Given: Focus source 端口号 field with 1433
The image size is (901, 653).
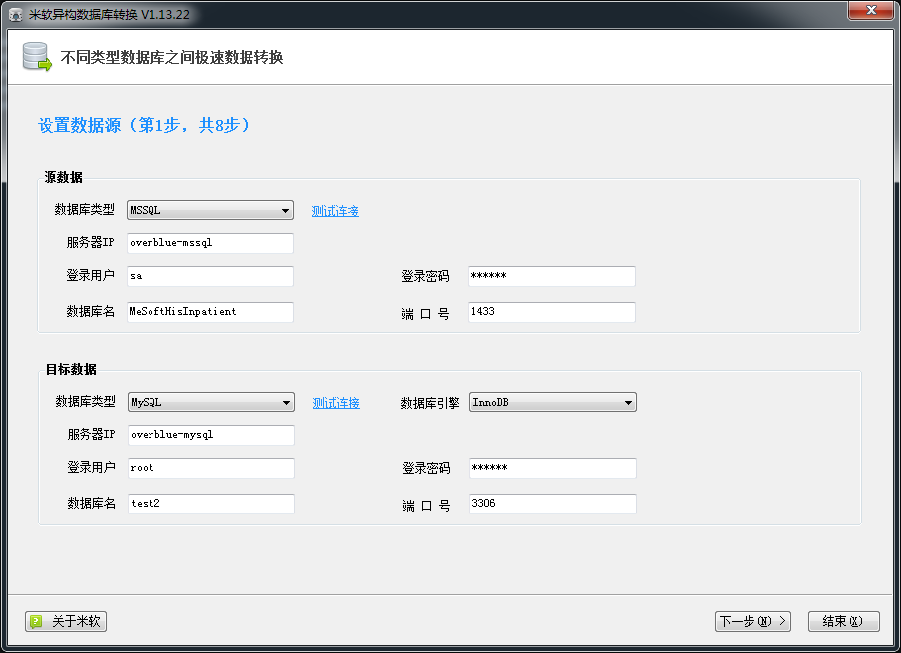Looking at the screenshot, I should tap(551, 312).
